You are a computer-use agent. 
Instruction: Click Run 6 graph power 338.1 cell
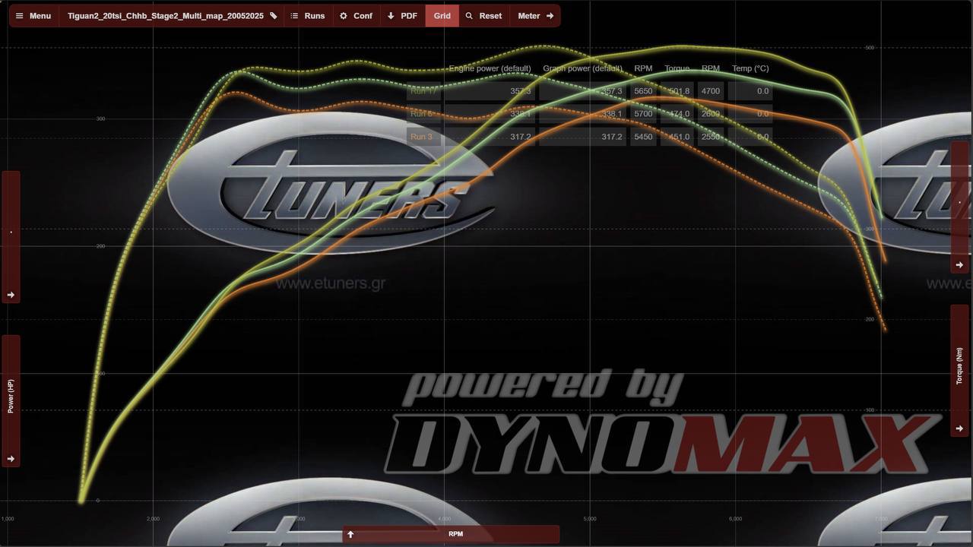click(583, 114)
